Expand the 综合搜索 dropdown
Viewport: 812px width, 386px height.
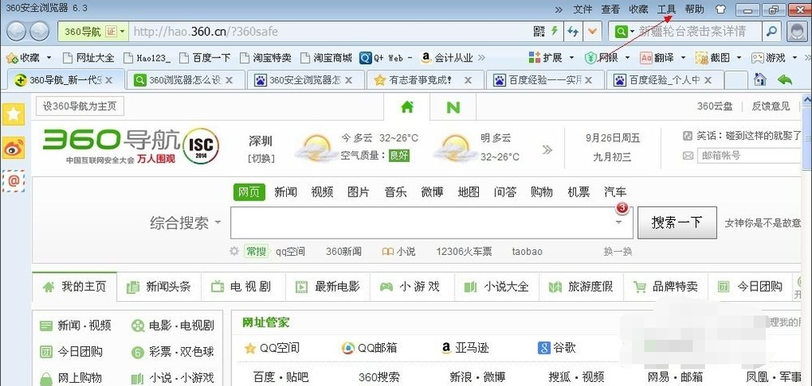pyautogui.click(x=217, y=223)
